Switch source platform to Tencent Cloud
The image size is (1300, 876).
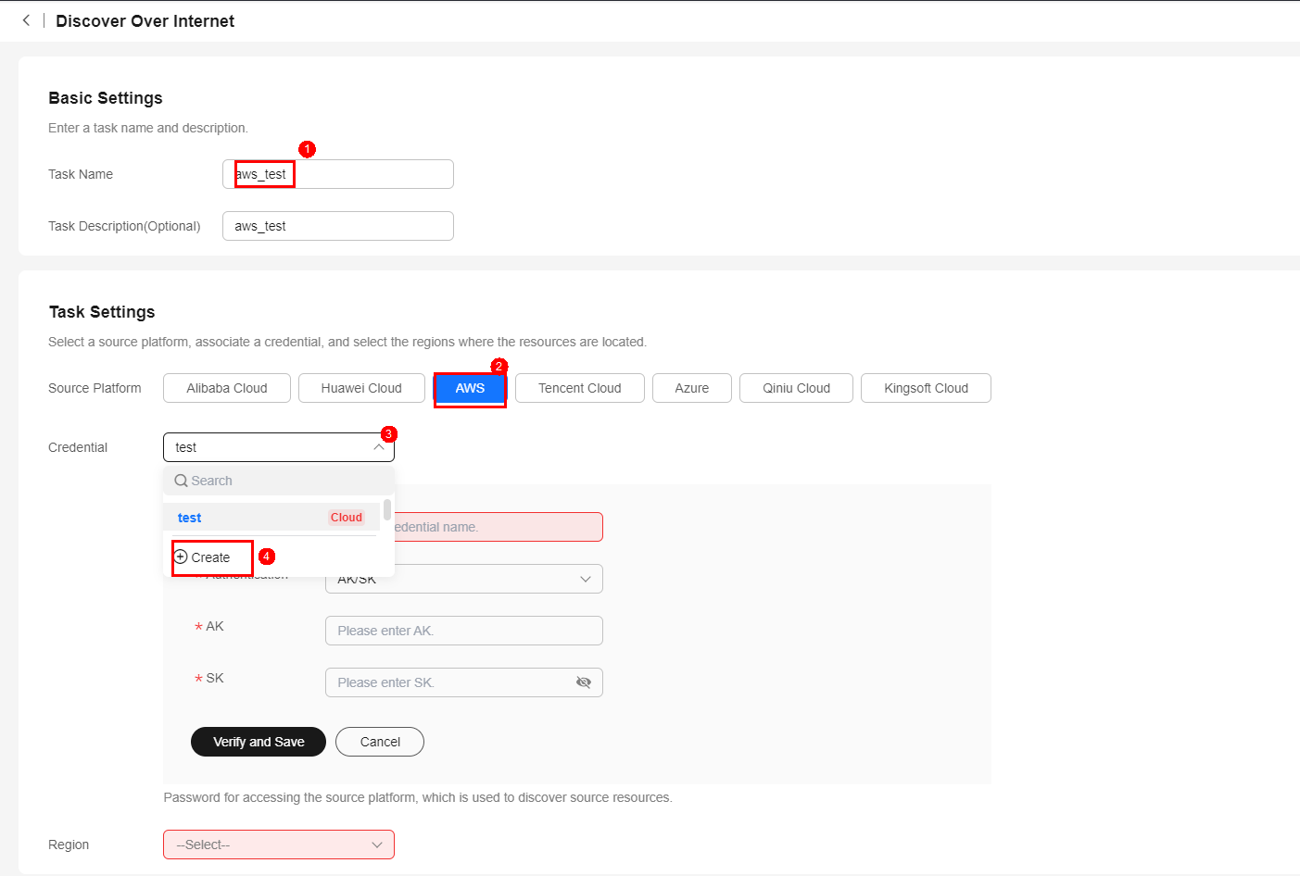(579, 388)
